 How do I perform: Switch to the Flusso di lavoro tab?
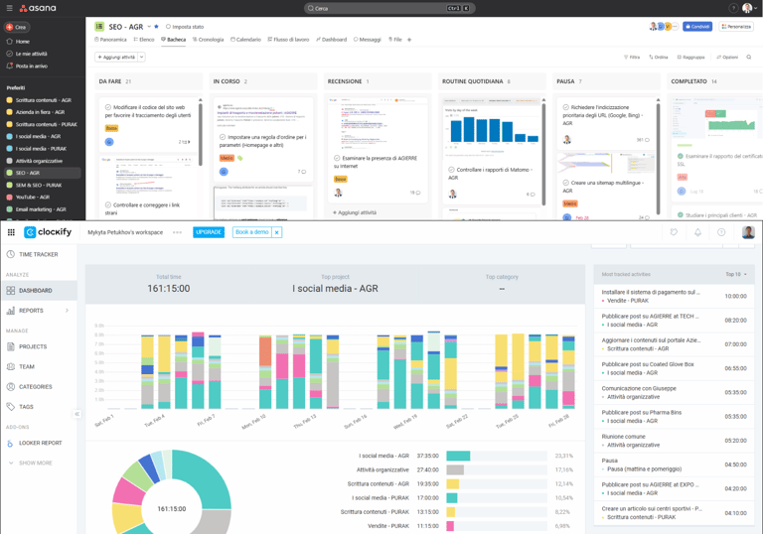tap(288, 40)
